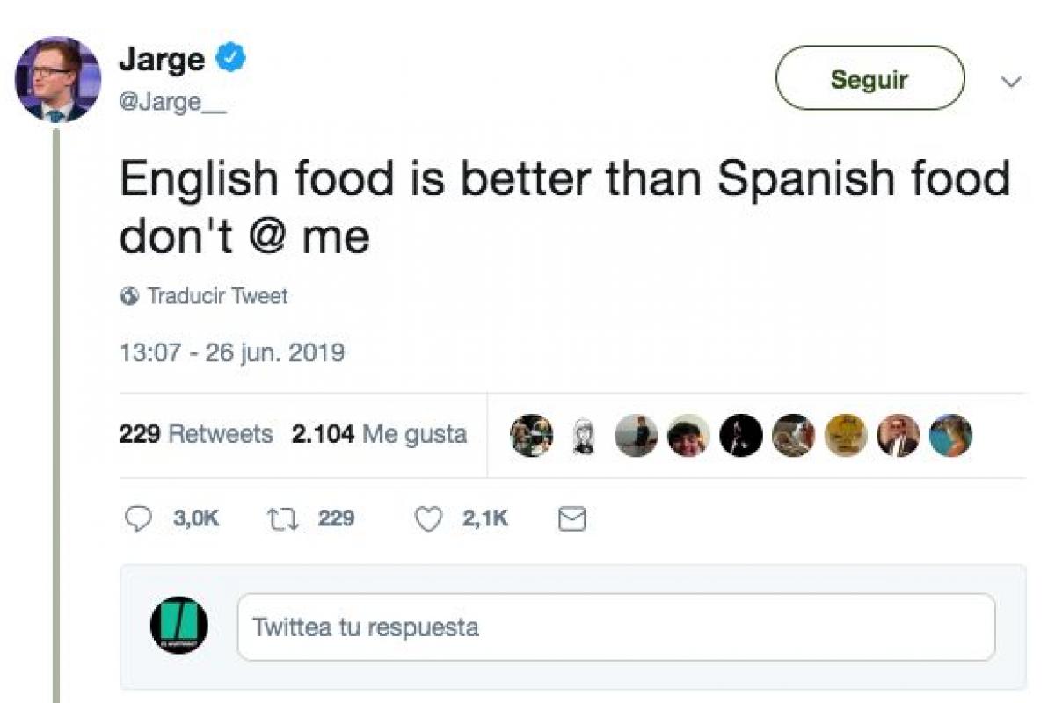Click the globe icon beside Traducir Tweet

point(129,296)
